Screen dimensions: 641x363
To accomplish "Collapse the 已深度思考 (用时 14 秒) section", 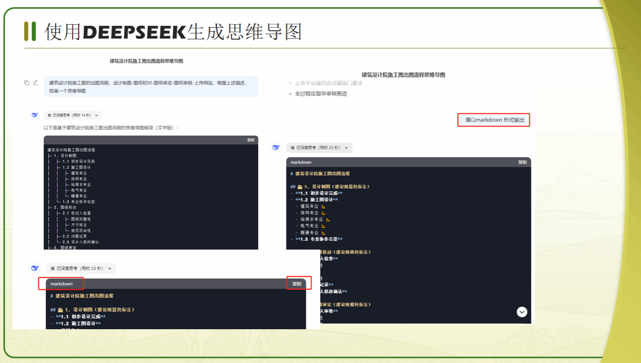I will coord(96,115).
